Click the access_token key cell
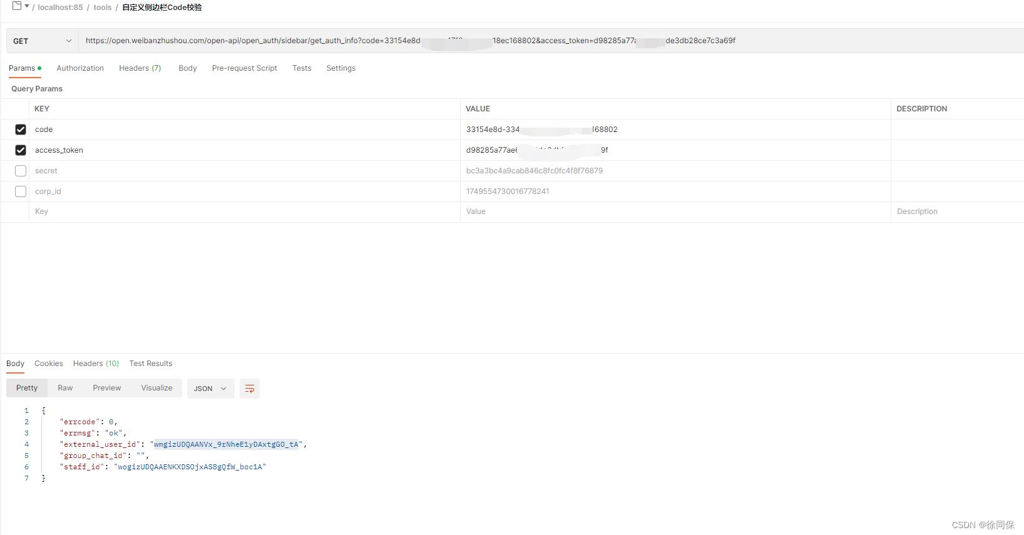The height and width of the screenshot is (535, 1024). [245, 150]
